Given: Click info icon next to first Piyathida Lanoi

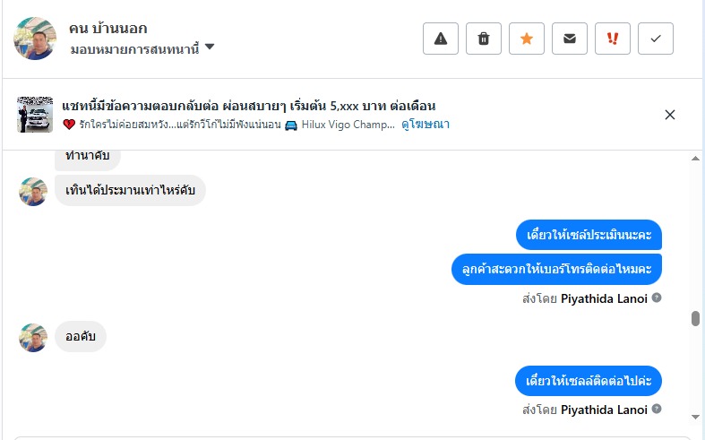Looking at the screenshot, I should tap(657, 297).
